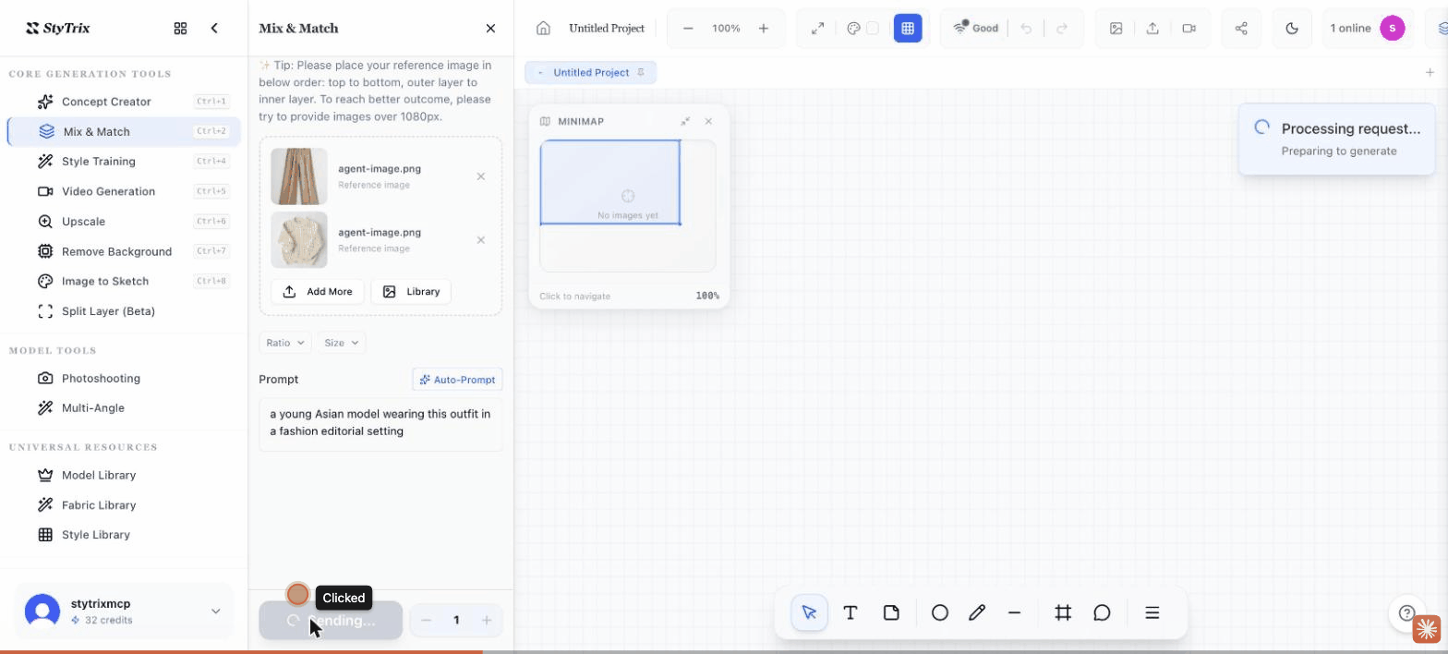The width and height of the screenshot is (1448, 654).
Task: Click the Good connection status indicator
Action: point(976,29)
